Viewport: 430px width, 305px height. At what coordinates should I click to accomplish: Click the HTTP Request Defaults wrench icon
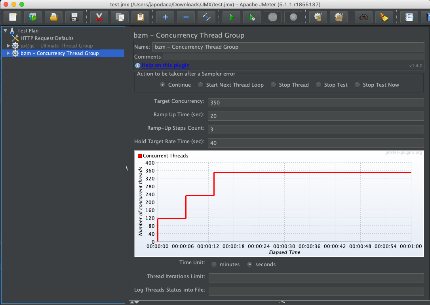15,38
